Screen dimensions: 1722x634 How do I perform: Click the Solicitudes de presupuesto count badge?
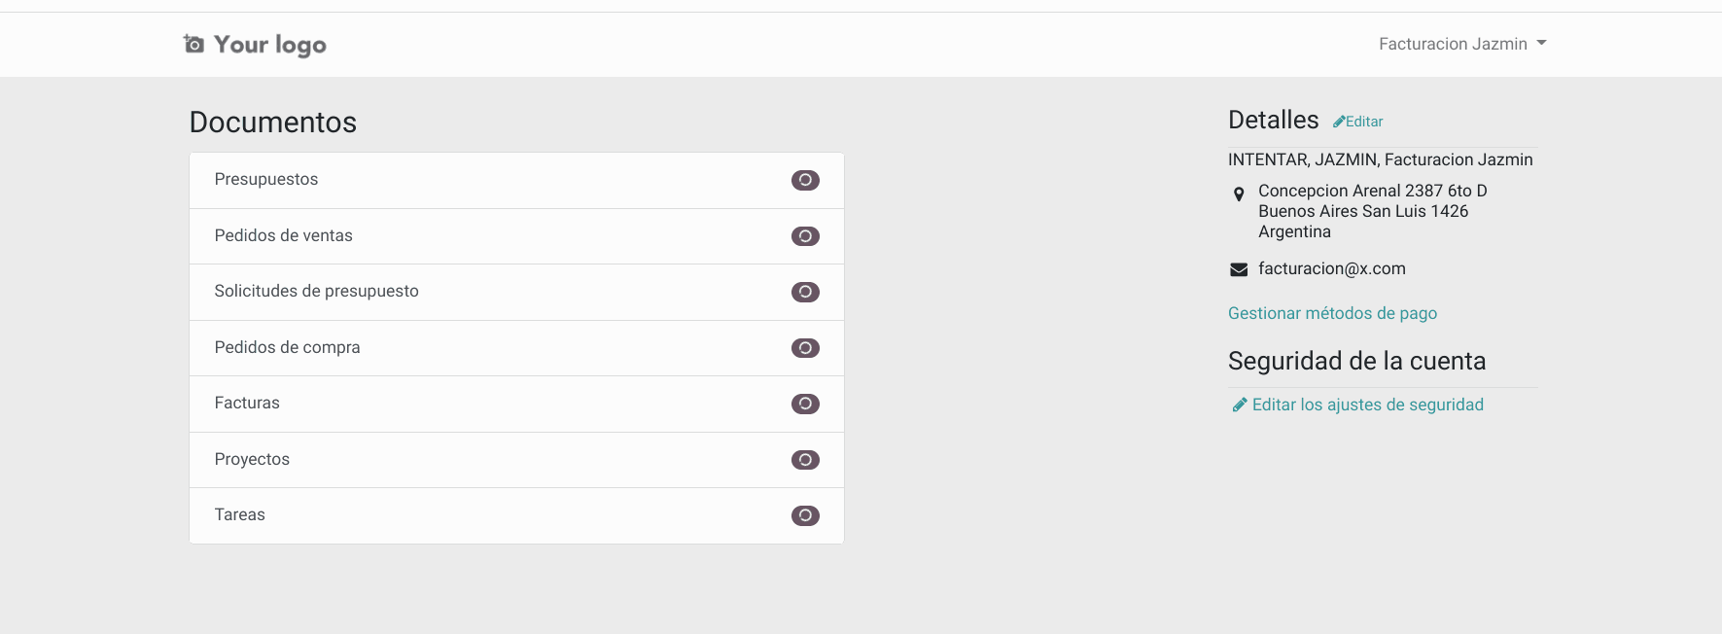pos(805,292)
